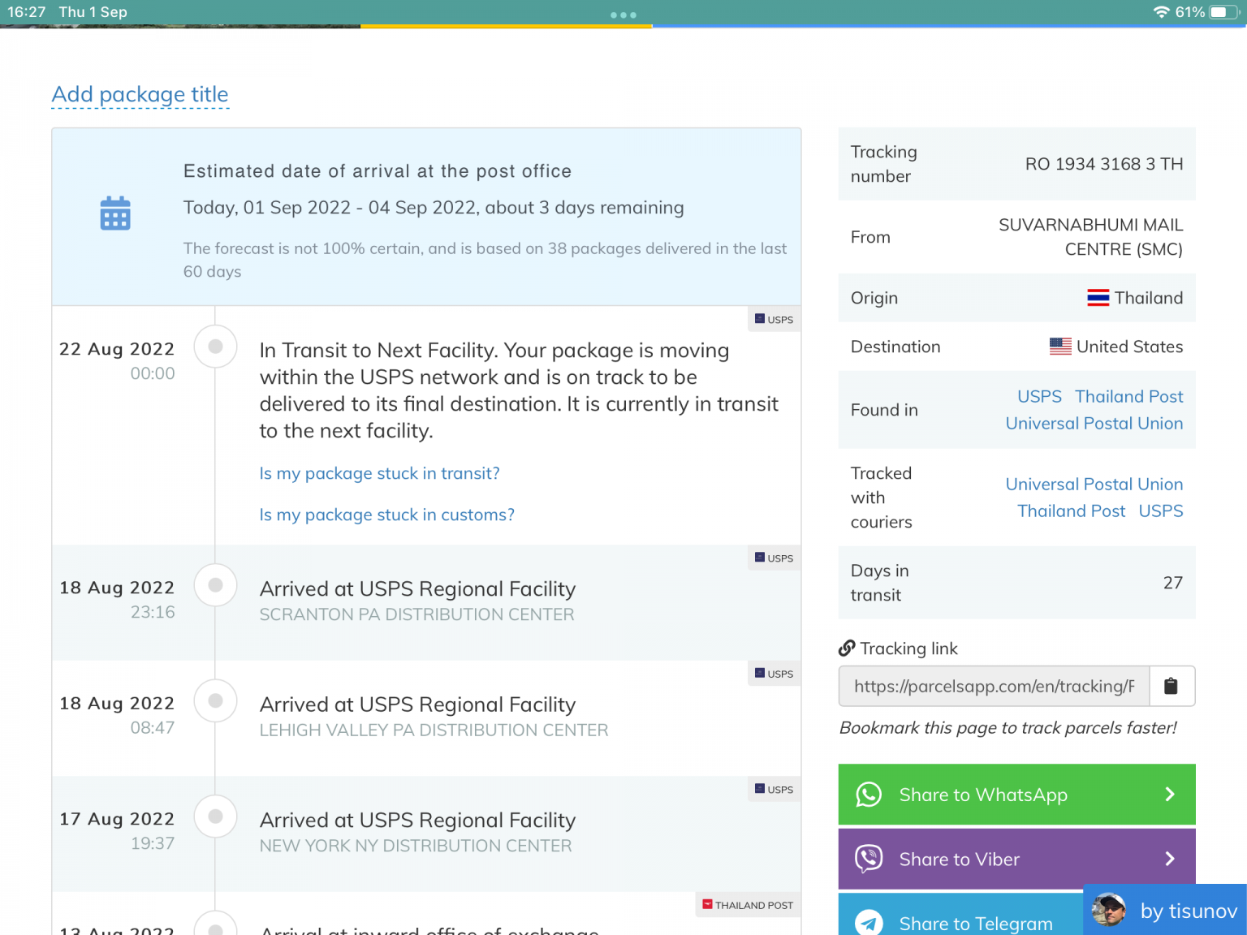Click the estimated arrival date range text
This screenshot has width=1247, height=935.
[x=434, y=208]
